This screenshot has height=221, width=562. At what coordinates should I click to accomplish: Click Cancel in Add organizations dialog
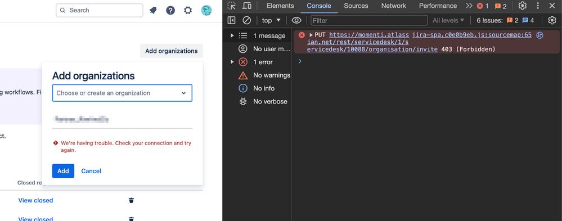point(91,171)
